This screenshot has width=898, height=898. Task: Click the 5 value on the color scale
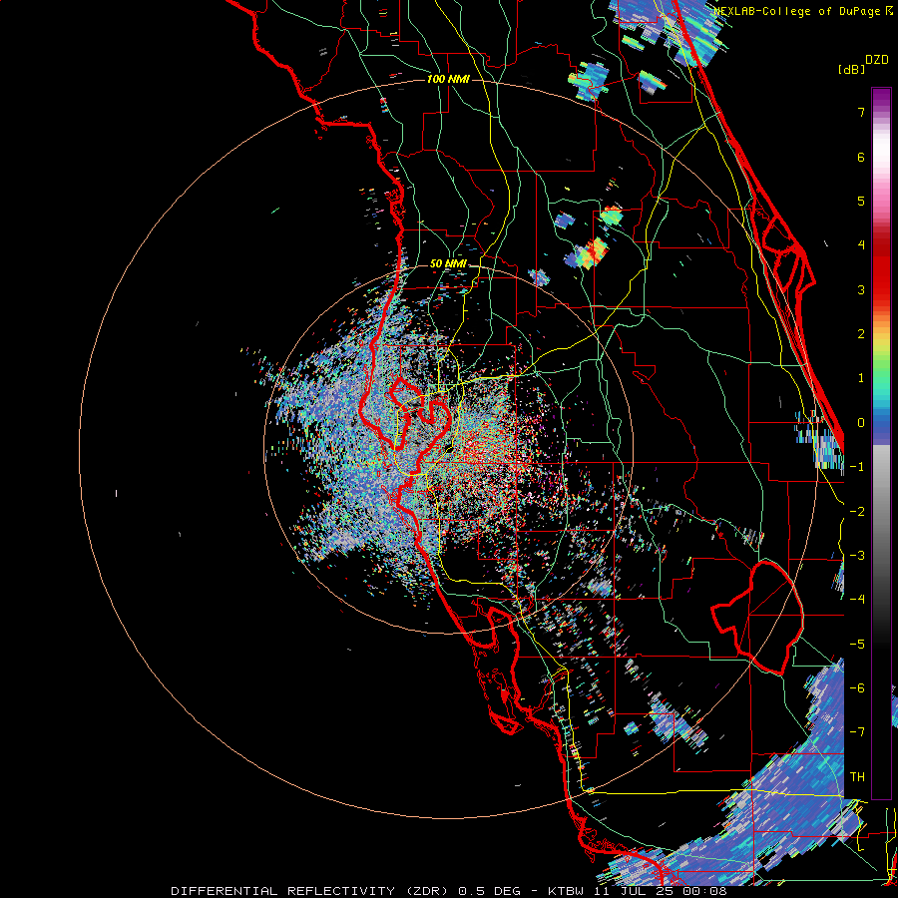click(861, 201)
